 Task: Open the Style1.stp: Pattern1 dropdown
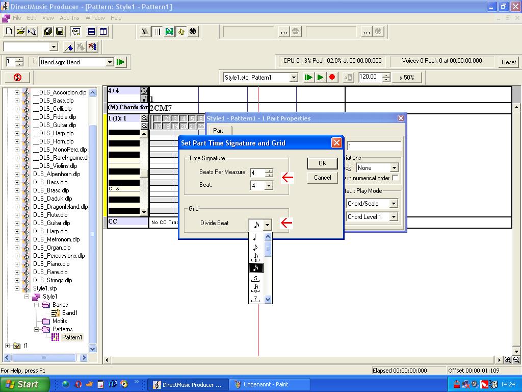click(x=293, y=78)
